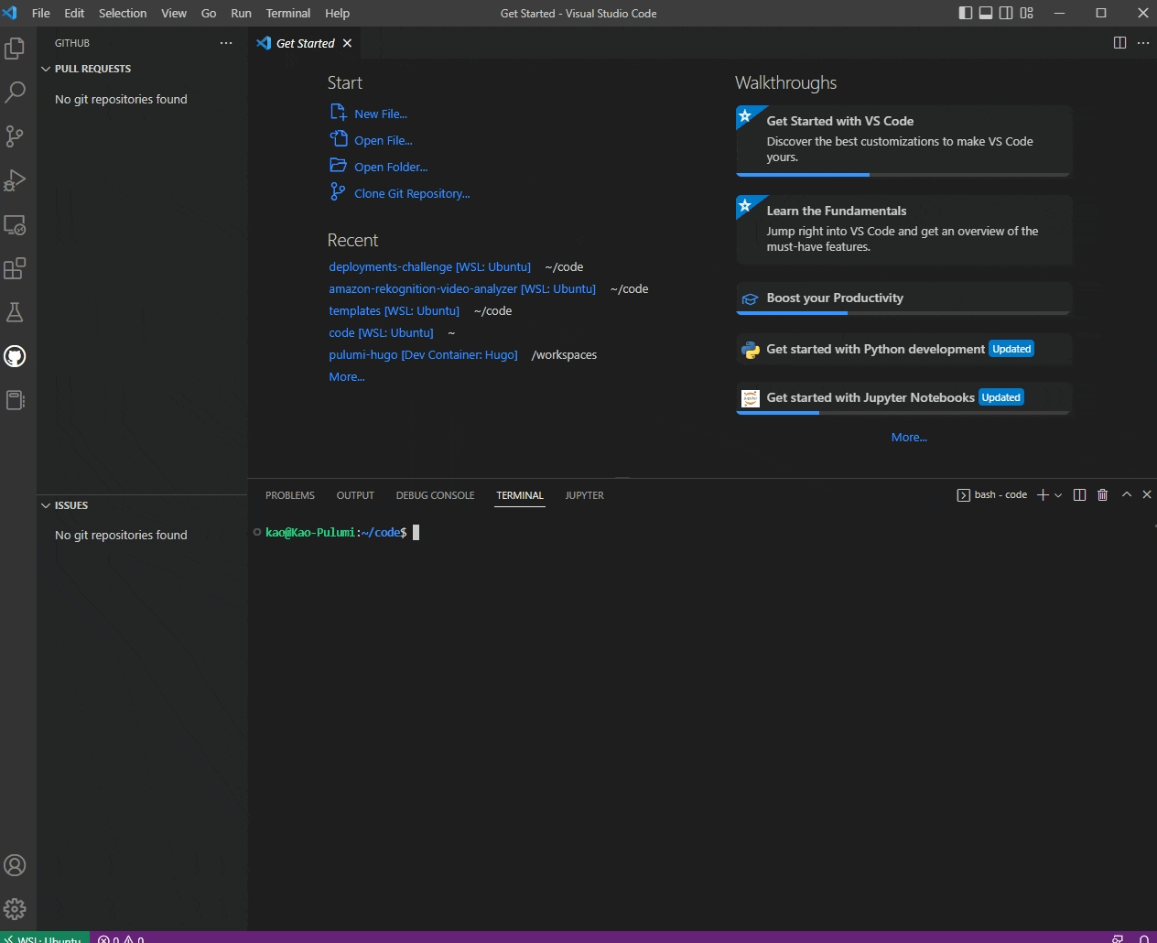The height and width of the screenshot is (943, 1157).
Task: Open Get Started with VS Code walkthrough
Action: coord(903,140)
